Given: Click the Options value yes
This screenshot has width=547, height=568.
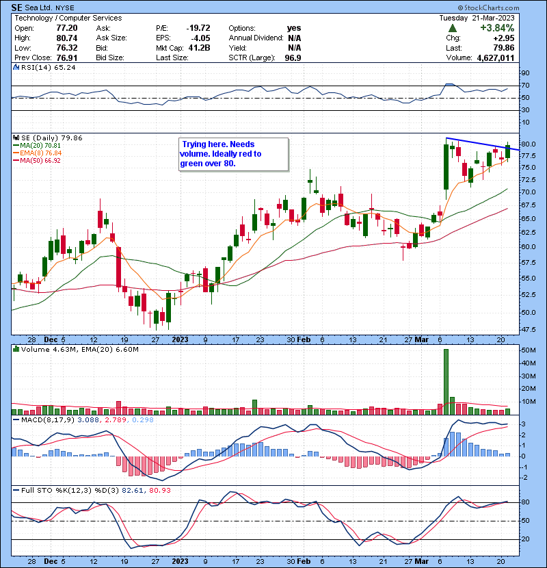Looking at the screenshot, I should click(x=294, y=28).
